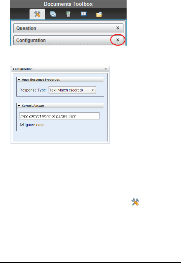The height and width of the screenshot is (263, 181).
Task: Collapse the Correct Answer section triangle
Action: point(19,106)
